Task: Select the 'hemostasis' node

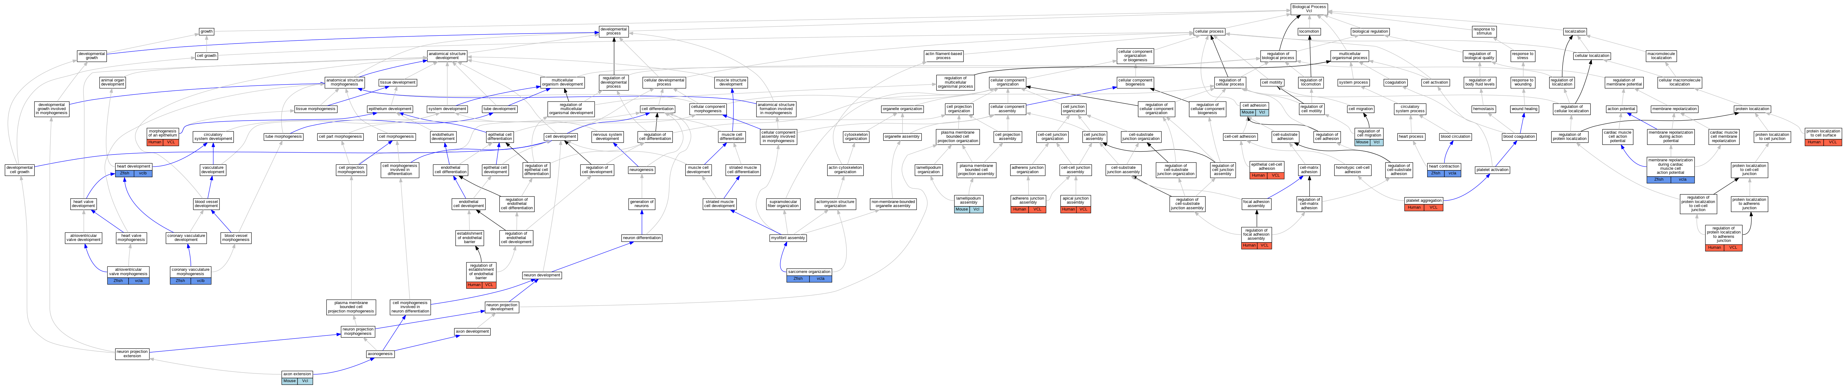Action: click(1484, 109)
